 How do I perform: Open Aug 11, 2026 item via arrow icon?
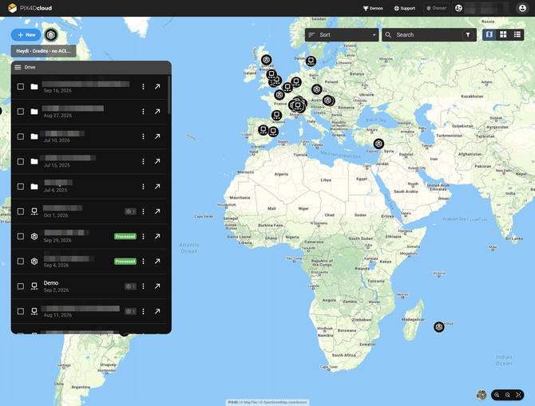pyautogui.click(x=157, y=311)
